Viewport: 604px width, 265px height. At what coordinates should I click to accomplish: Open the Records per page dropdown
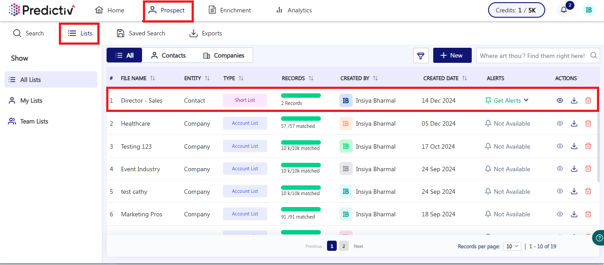[x=512, y=246]
